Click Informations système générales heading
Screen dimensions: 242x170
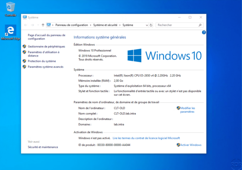100,37
